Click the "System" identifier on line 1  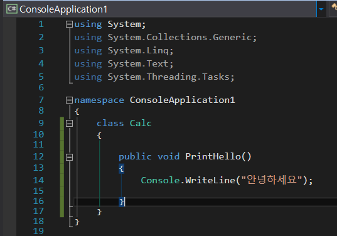point(124,24)
